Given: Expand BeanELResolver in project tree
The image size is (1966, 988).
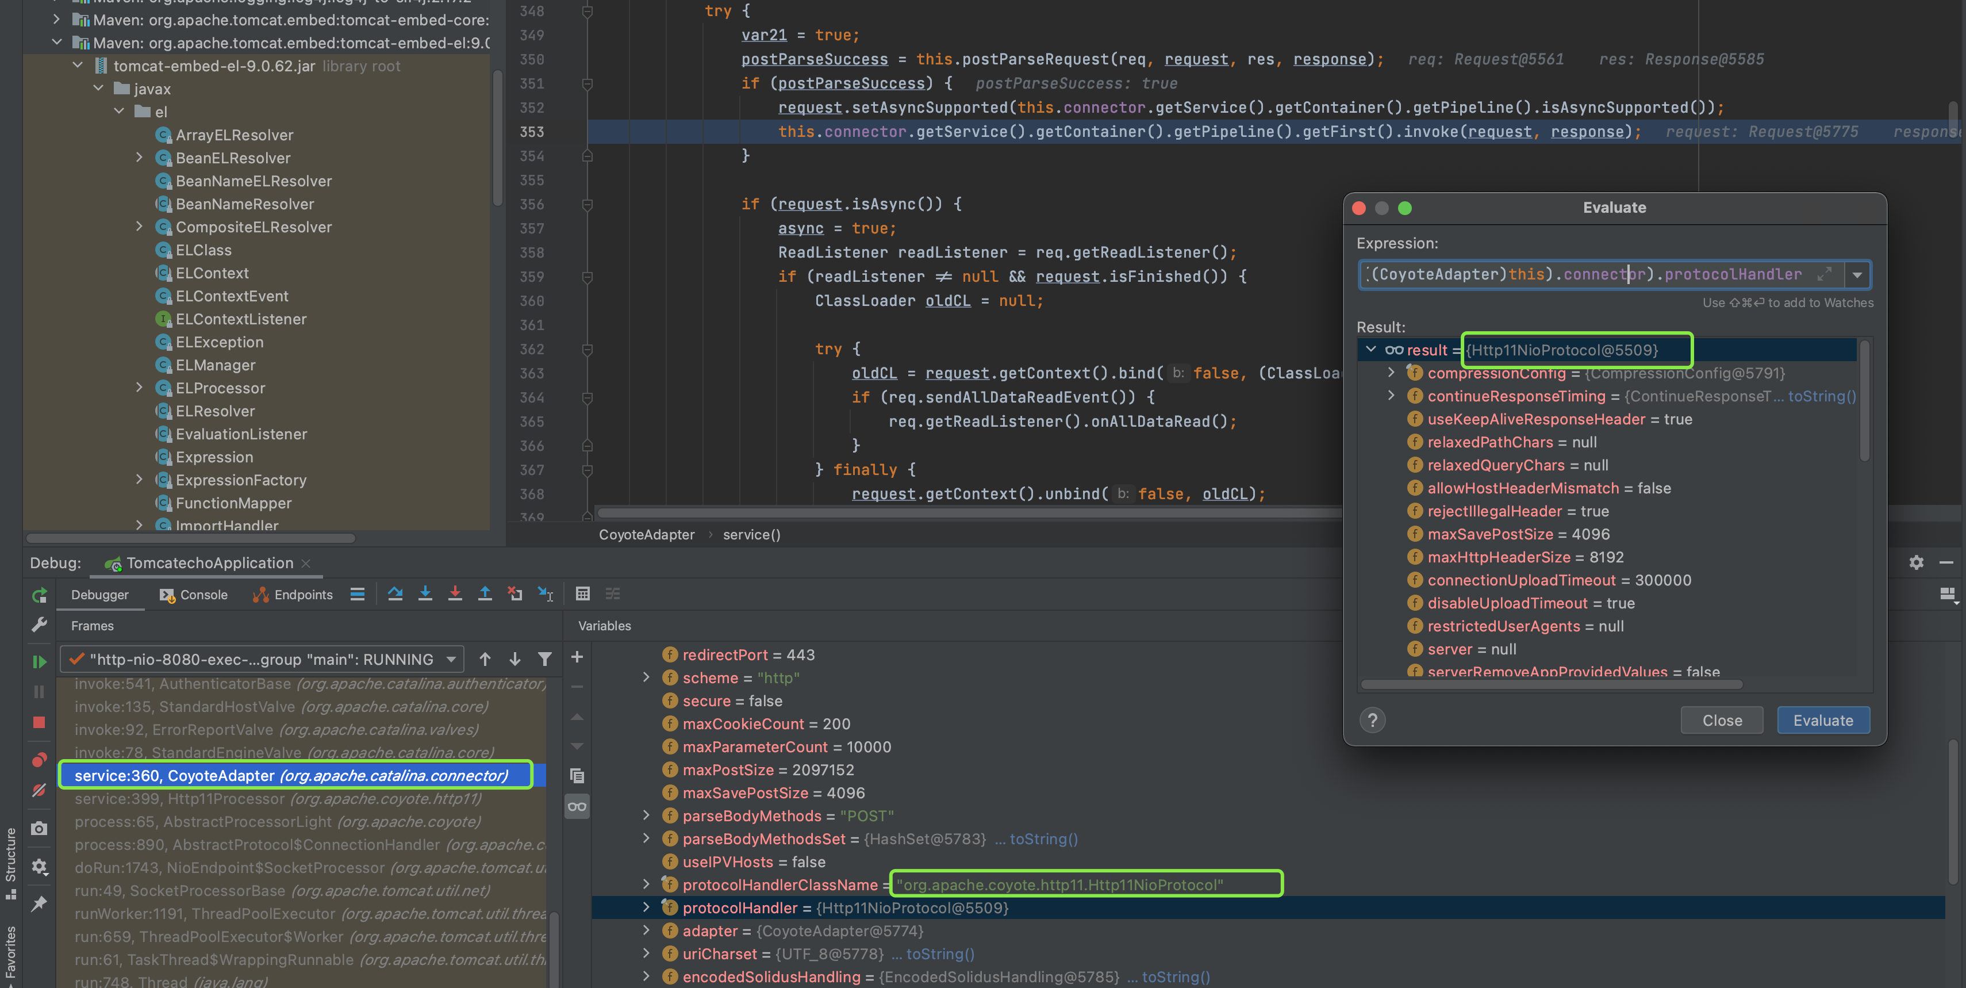Looking at the screenshot, I should click(x=139, y=157).
